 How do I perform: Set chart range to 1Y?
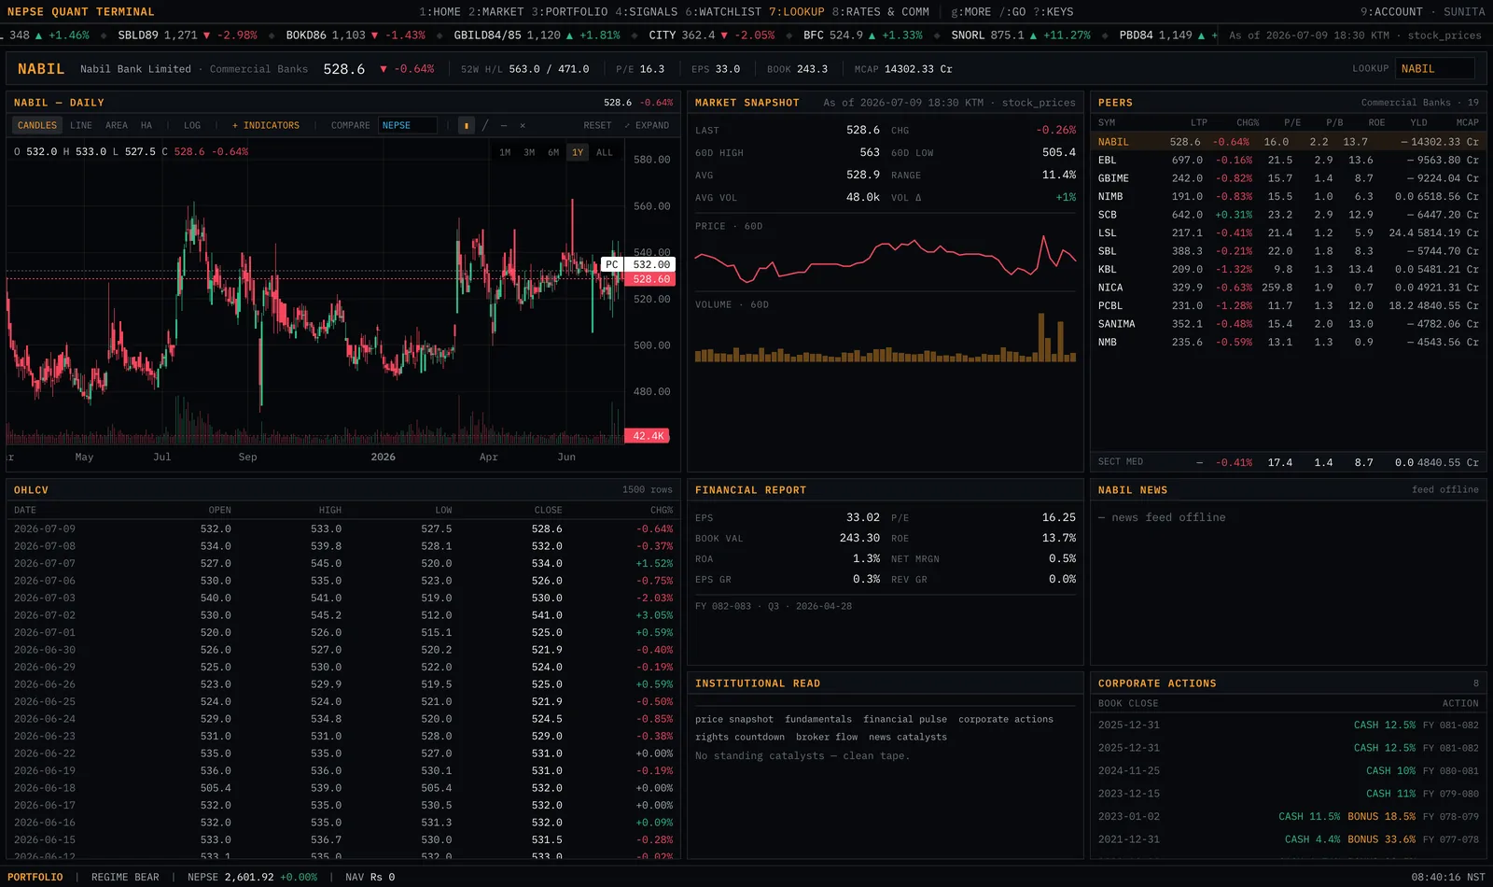coord(578,152)
